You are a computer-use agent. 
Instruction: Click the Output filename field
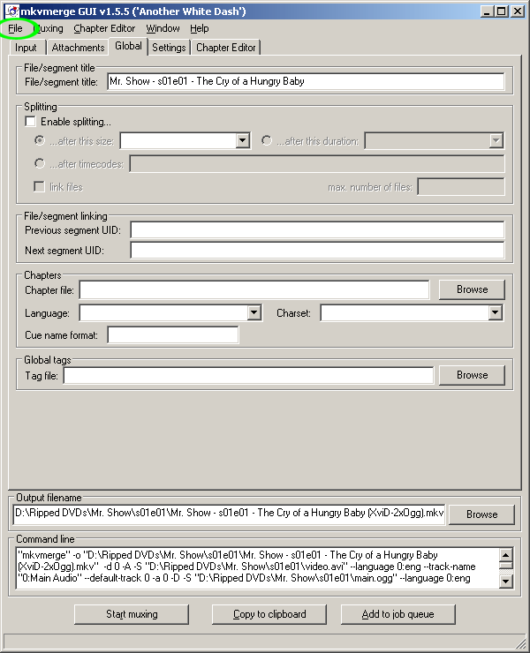[x=230, y=513]
